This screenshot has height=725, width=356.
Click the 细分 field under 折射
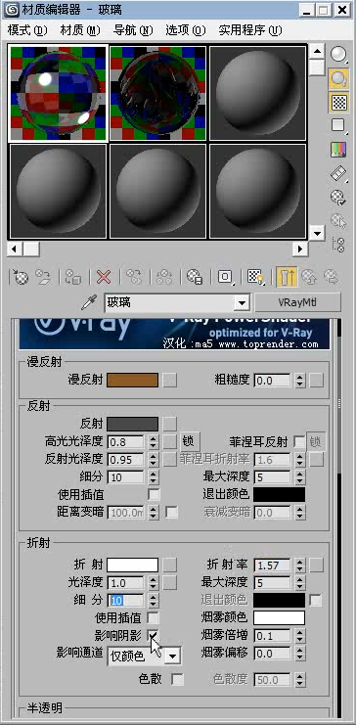click(x=126, y=601)
